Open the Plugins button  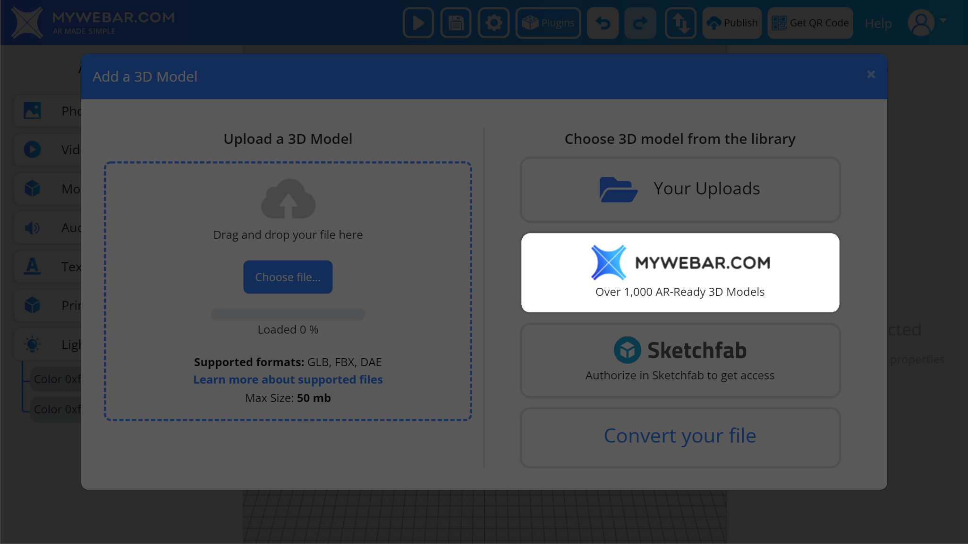[x=548, y=23]
